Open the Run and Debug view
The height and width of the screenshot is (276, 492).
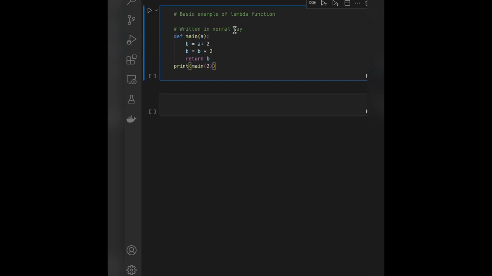click(131, 40)
